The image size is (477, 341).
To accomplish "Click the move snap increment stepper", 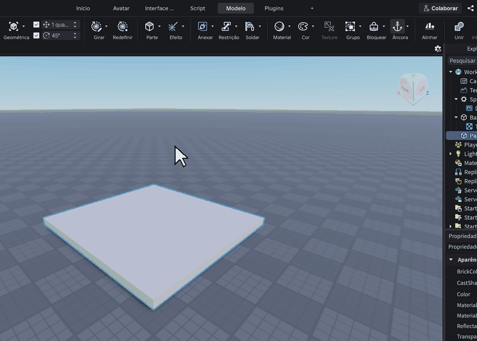I will (x=75, y=24).
